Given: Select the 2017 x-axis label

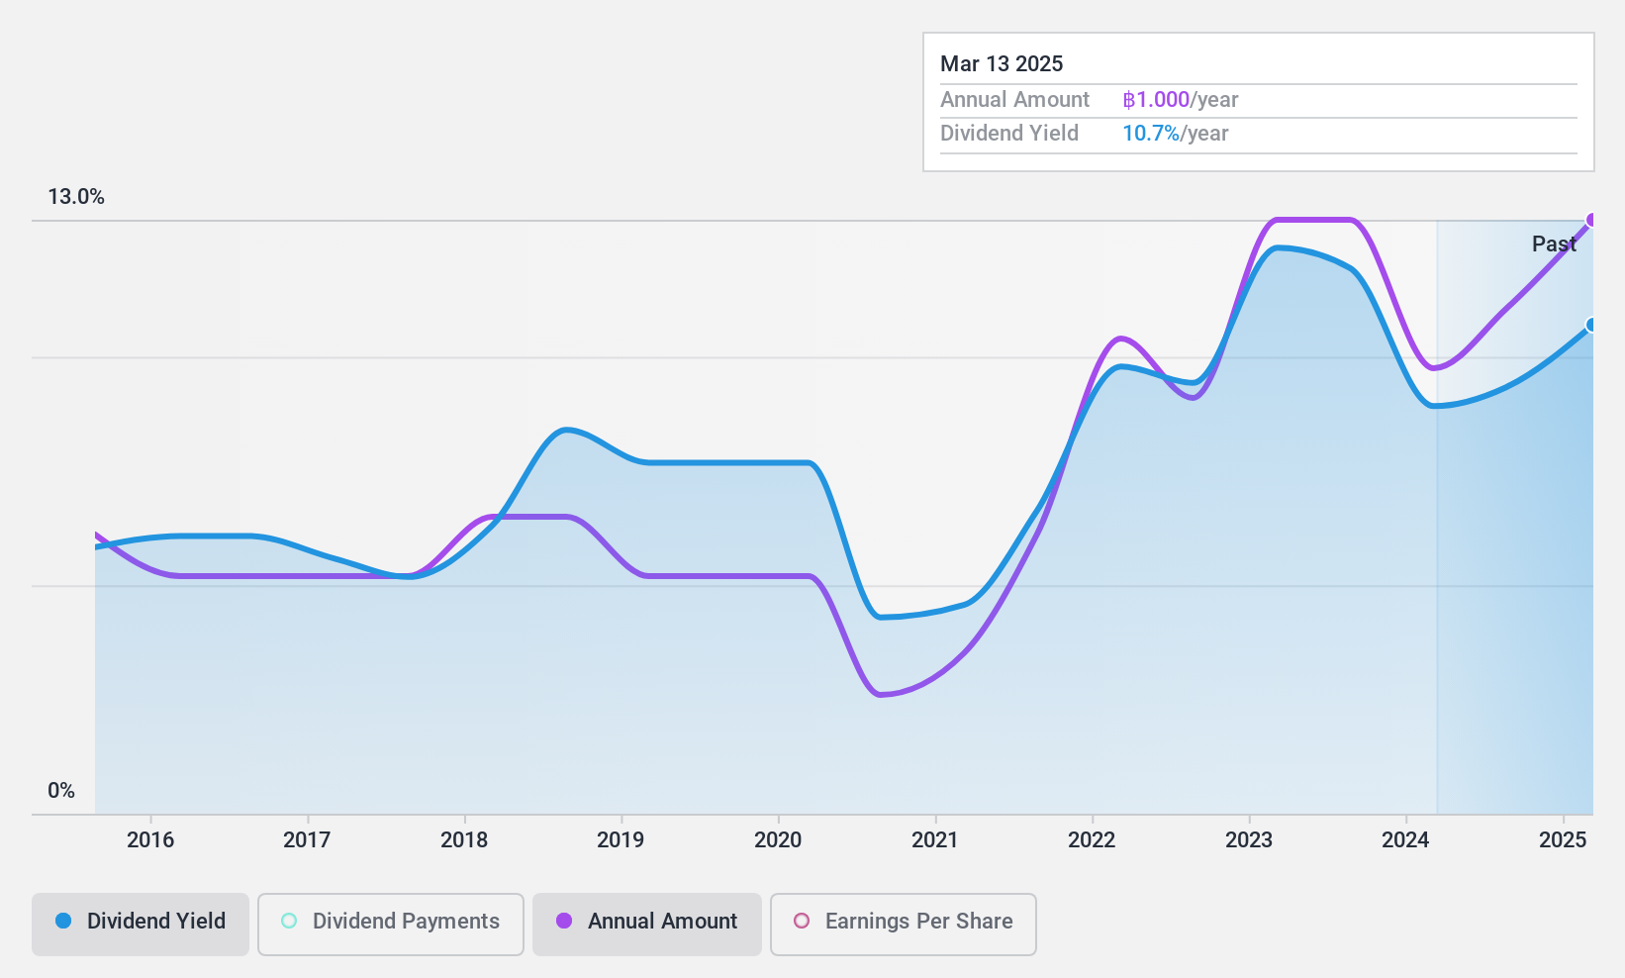Looking at the screenshot, I should point(307,840).
